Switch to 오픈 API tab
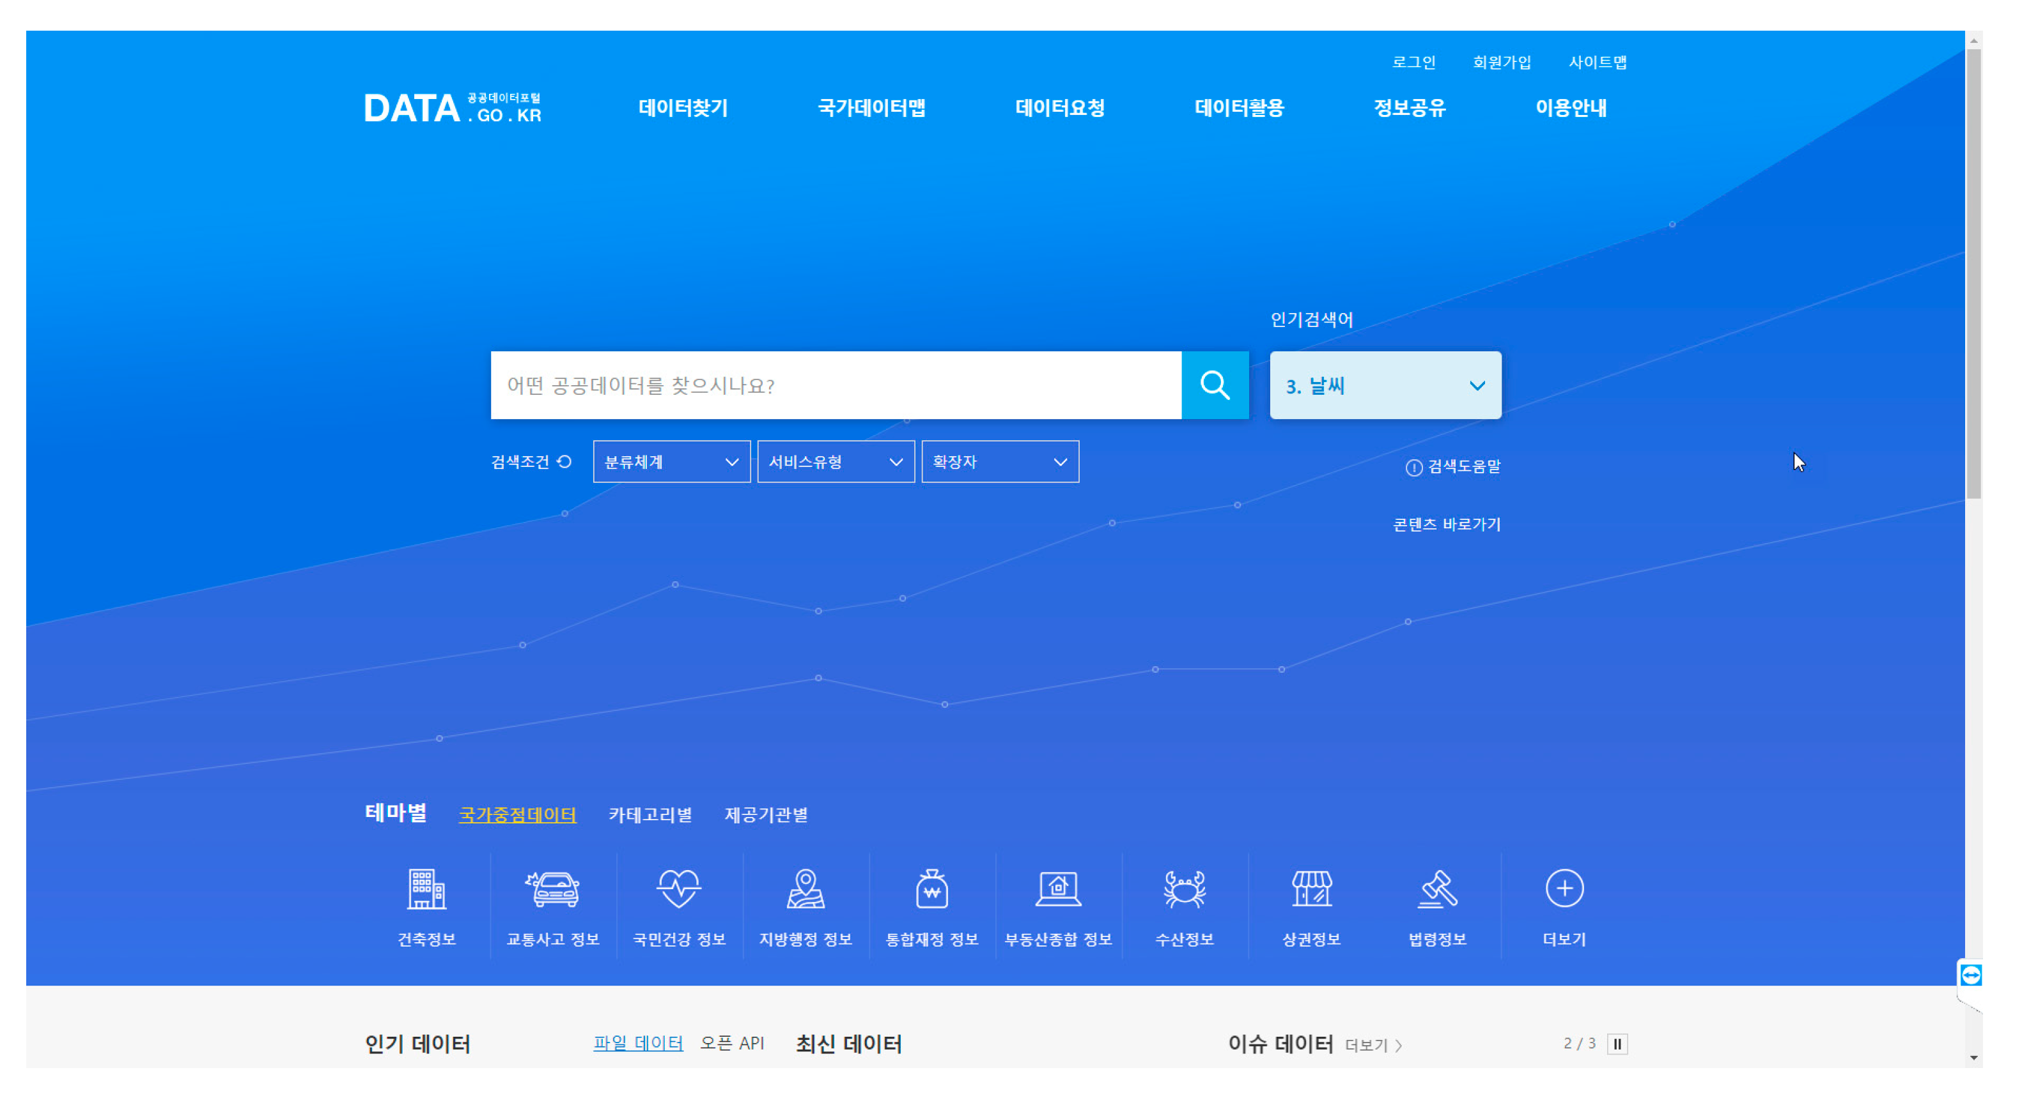2022x1100 pixels. click(731, 1043)
